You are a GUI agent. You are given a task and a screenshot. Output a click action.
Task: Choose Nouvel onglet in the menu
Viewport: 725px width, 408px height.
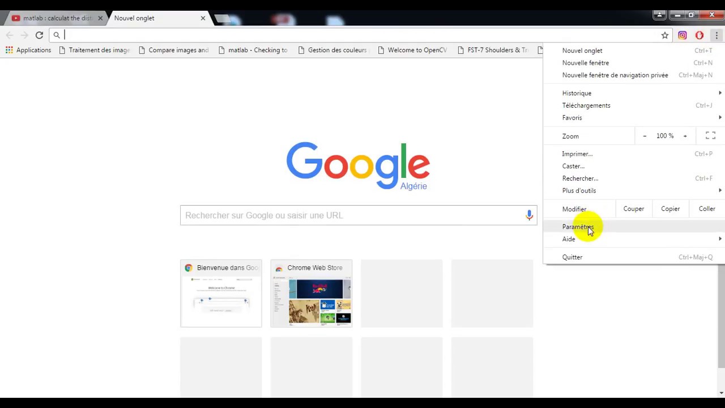tap(634, 50)
